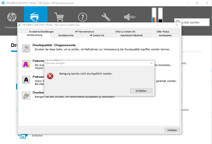Click the Druckqualität Diagnoseseite printer icon
The width and height of the screenshot is (212, 144).
26,48
